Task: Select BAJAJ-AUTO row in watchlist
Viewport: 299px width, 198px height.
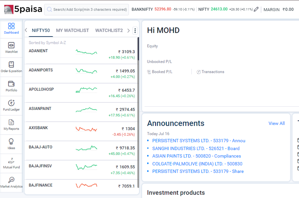Action: (x=81, y=150)
